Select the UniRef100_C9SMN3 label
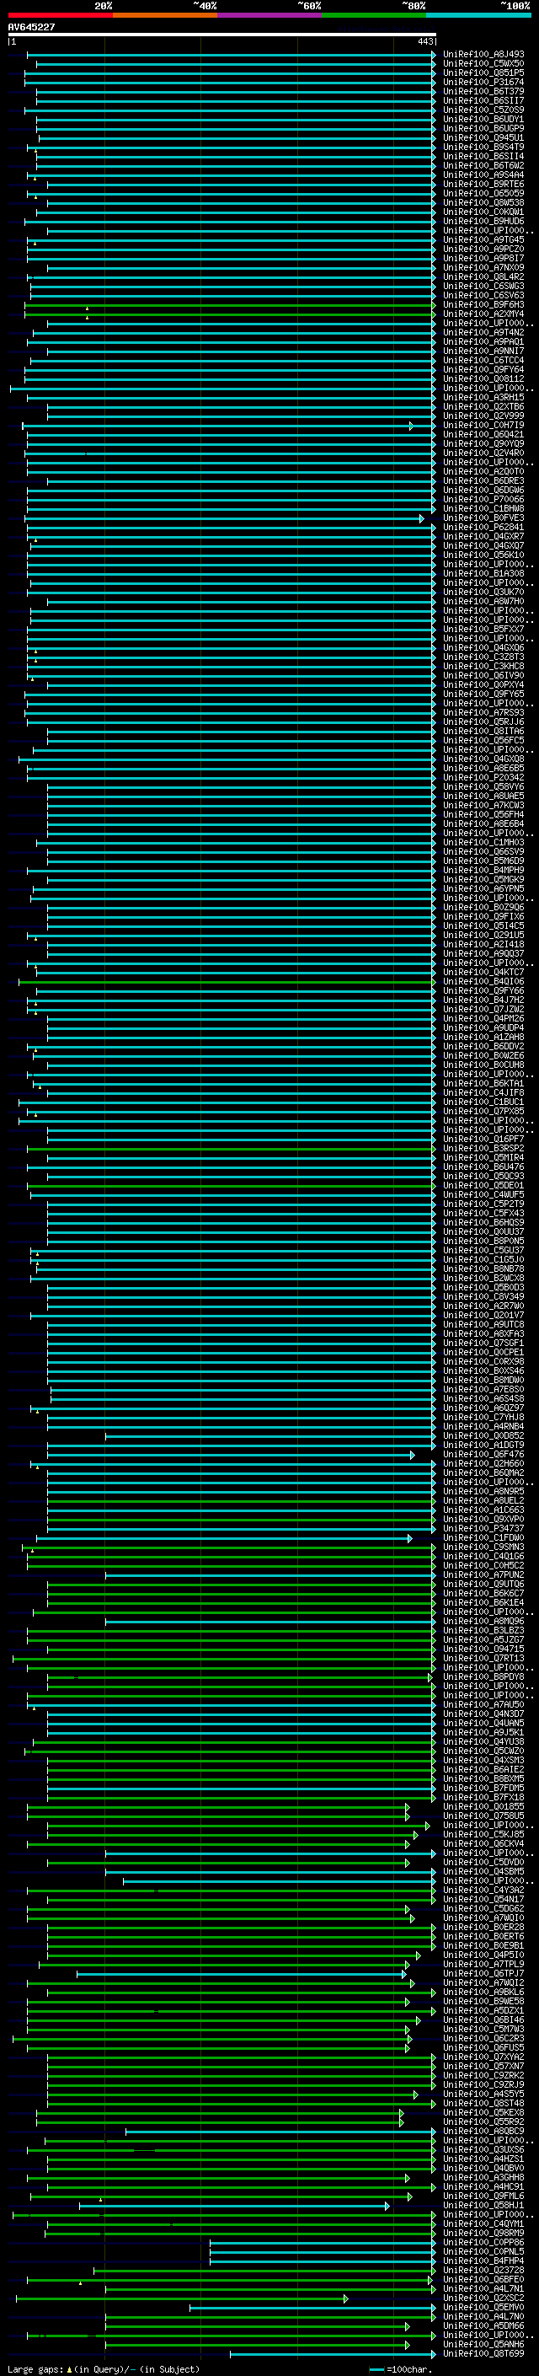 (x=483, y=1547)
